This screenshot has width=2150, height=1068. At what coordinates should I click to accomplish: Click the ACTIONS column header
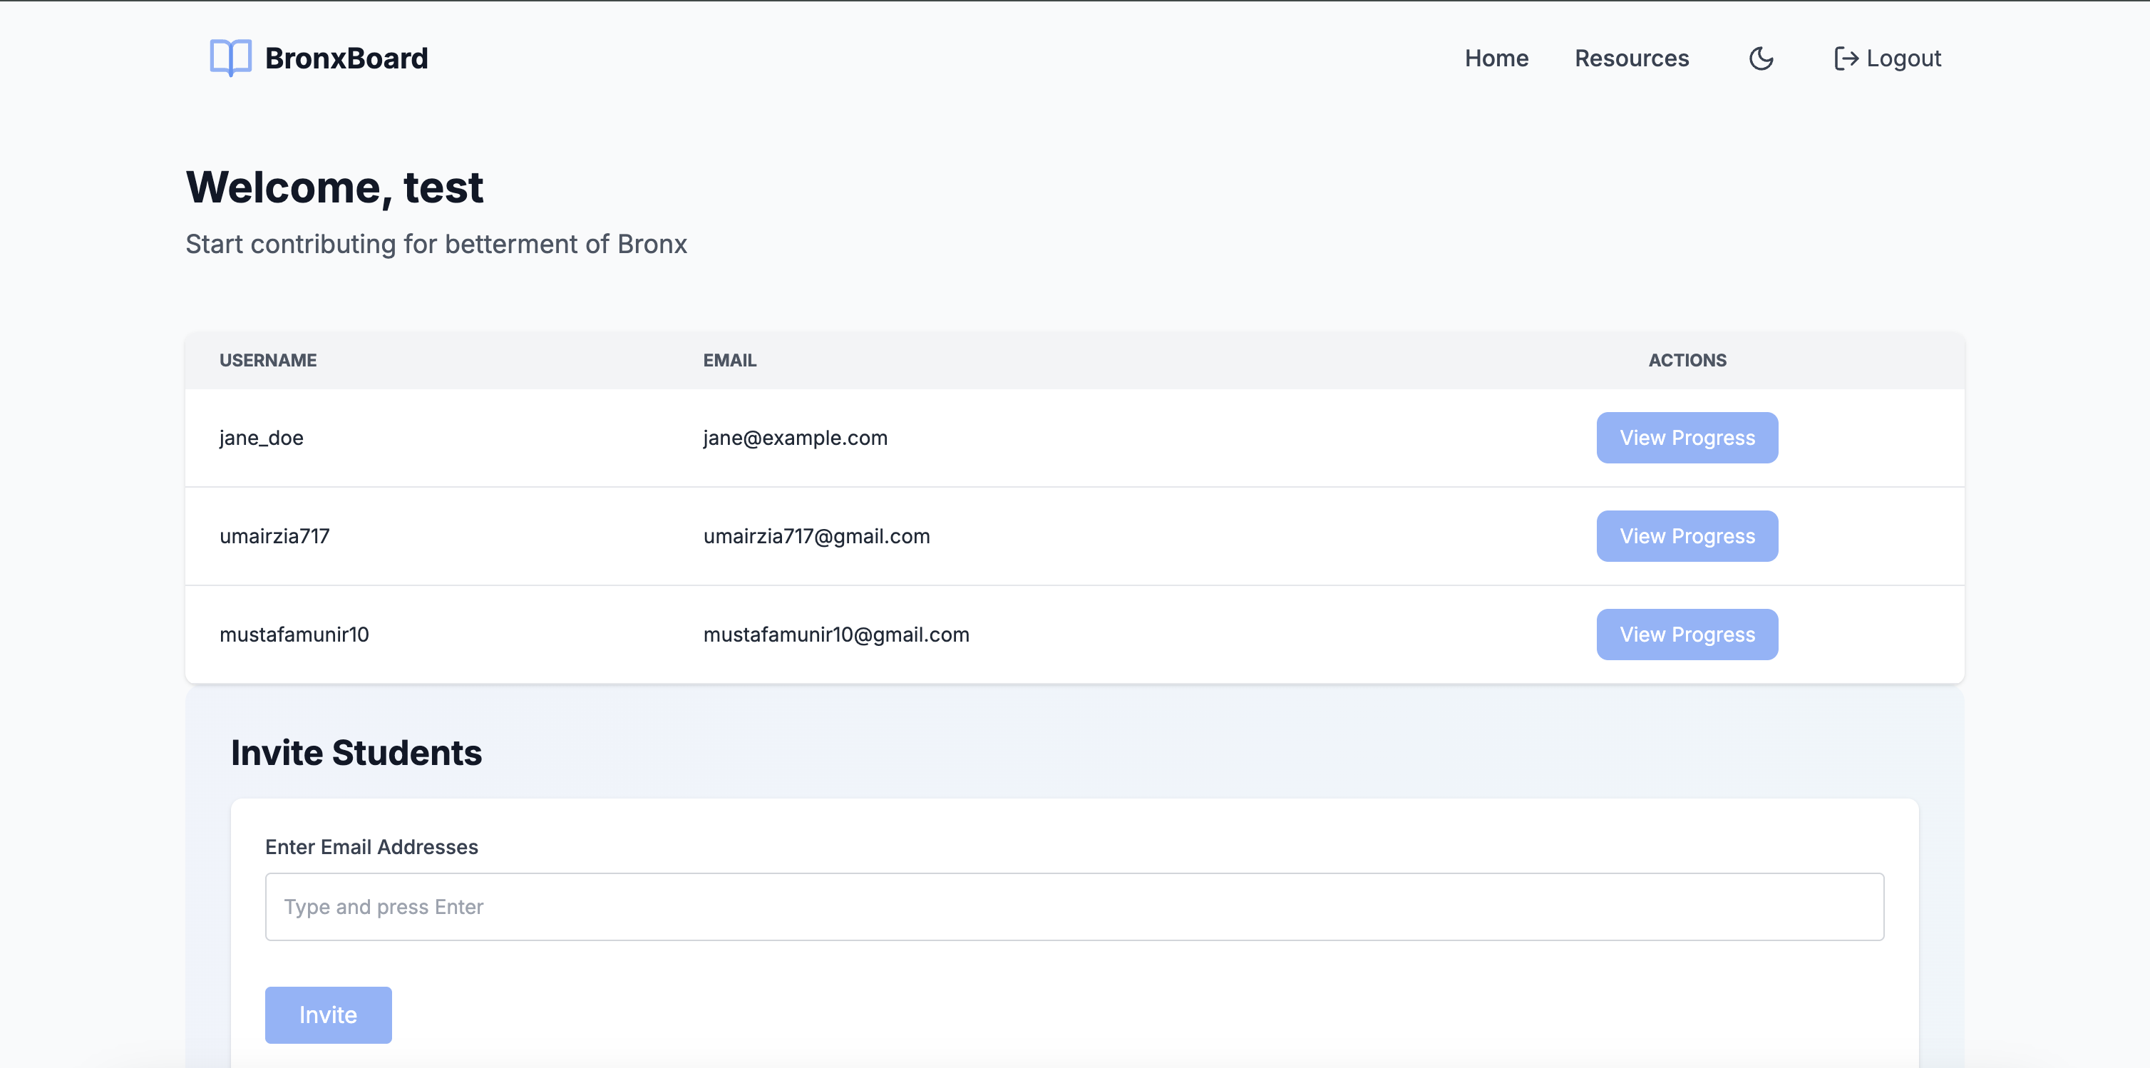click(x=1687, y=360)
